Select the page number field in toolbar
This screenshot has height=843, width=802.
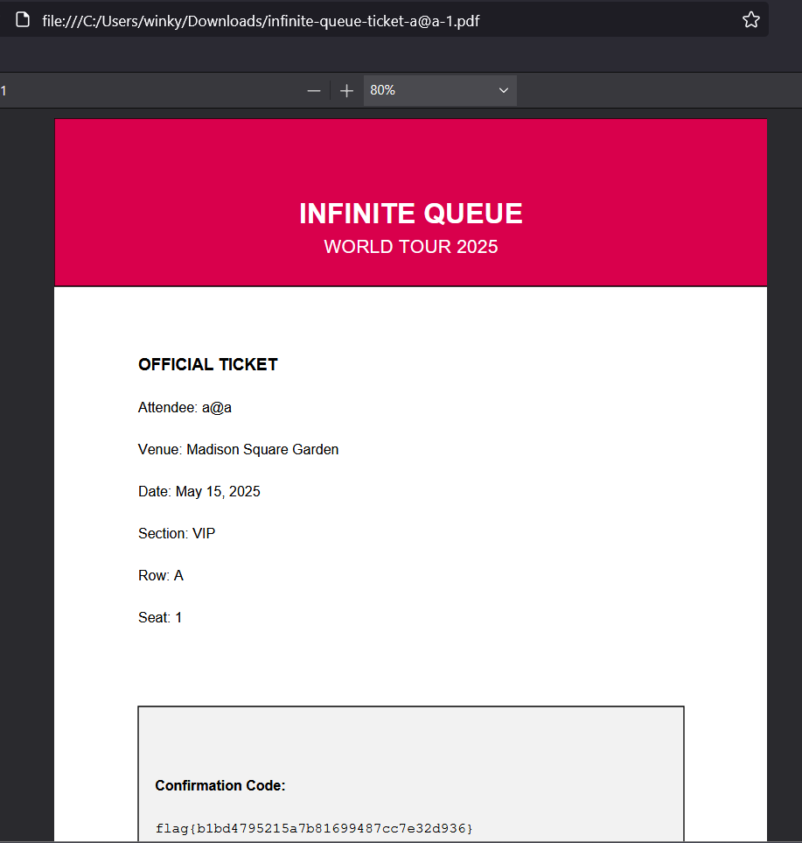pyautogui.click(x=5, y=91)
